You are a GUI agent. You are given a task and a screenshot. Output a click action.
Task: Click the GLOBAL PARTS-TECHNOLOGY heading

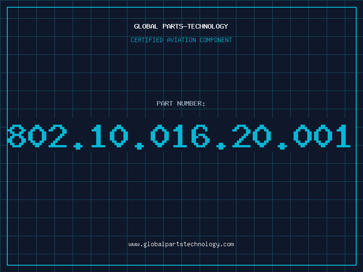click(x=181, y=26)
